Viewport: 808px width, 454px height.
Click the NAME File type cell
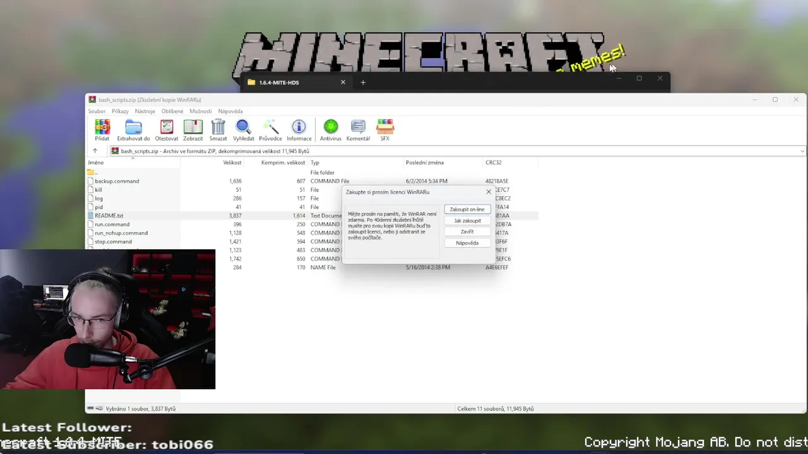(x=323, y=267)
